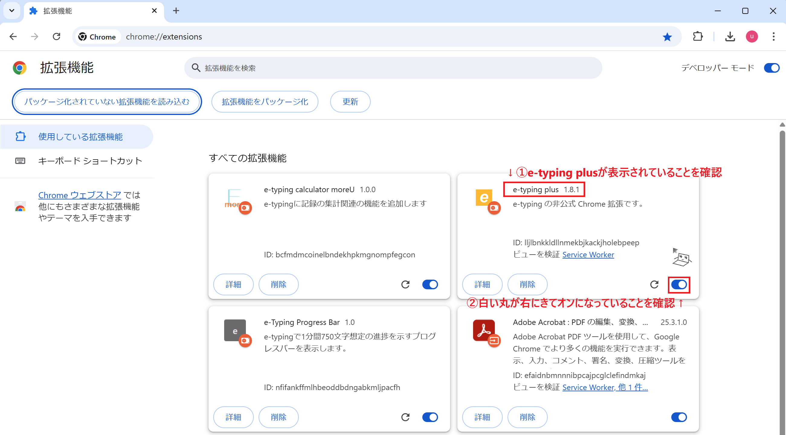
Task: Click the chrome://extensions address bar
Action: click(376, 37)
